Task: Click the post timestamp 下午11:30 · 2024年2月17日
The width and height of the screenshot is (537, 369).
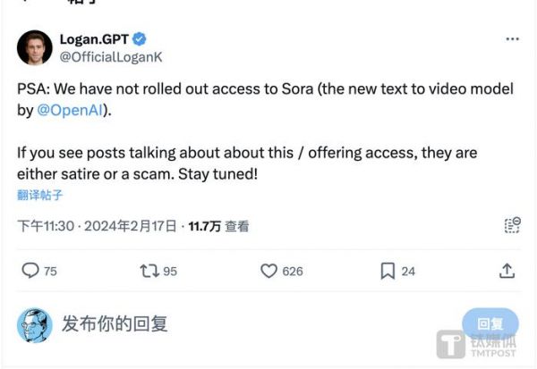Action: pyautogui.click(x=98, y=226)
